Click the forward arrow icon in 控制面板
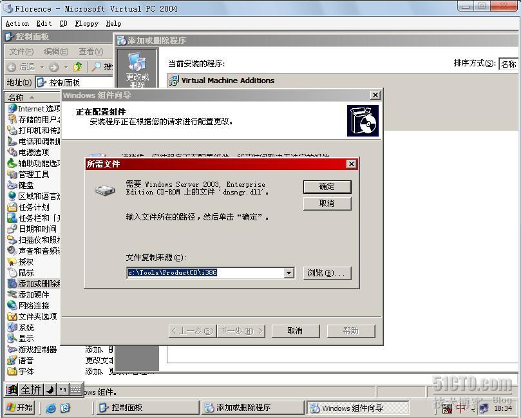The width and height of the screenshot is (521, 418). pyautogui.click(x=54, y=68)
